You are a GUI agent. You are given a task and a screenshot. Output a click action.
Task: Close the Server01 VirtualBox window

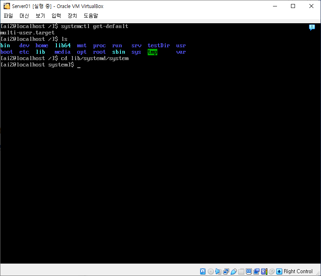pos(311,6)
